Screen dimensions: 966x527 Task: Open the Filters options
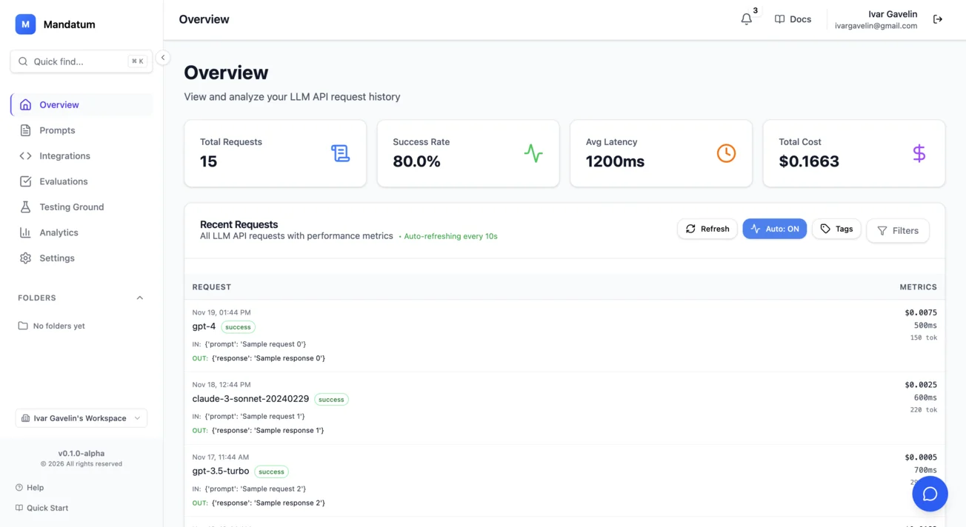(x=897, y=230)
